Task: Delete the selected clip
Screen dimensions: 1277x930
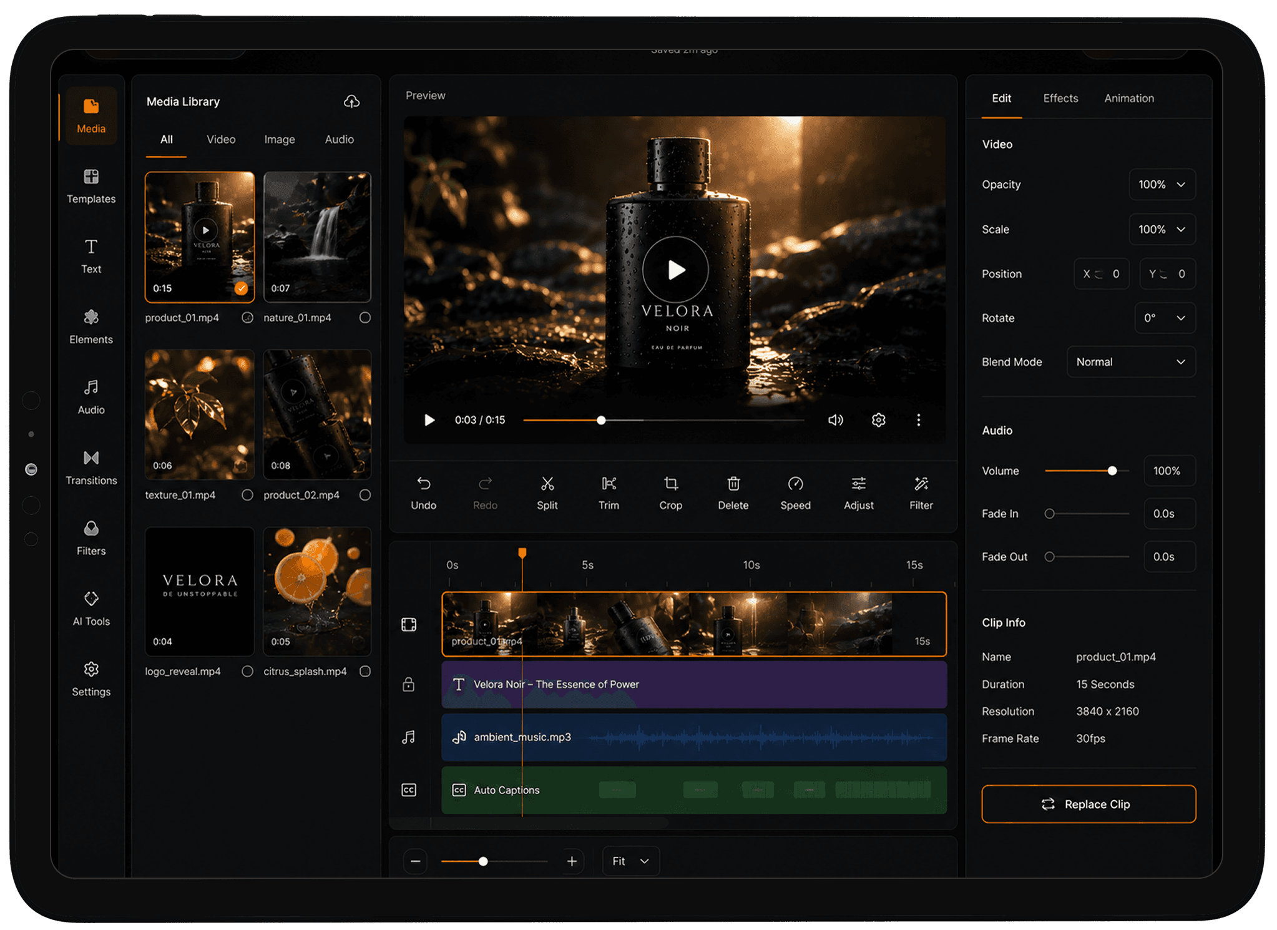Action: [733, 493]
